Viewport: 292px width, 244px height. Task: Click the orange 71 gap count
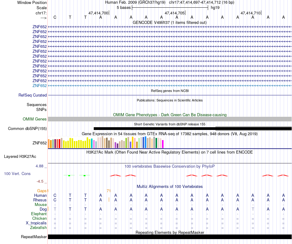pos(109,191)
